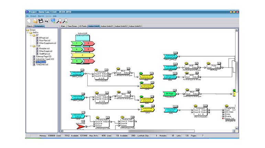
Task: Click the monitor download toolbar icon
Action: (53, 21)
